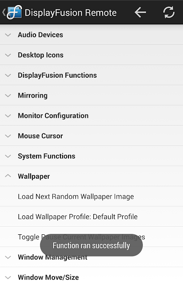Open the Mirroring category label

click(x=33, y=95)
